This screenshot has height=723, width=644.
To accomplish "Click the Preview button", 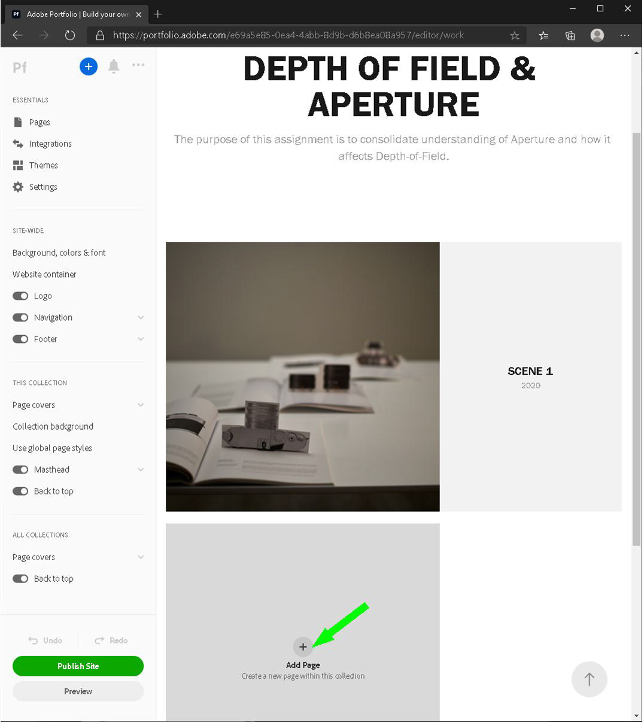I will click(x=78, y=691).
